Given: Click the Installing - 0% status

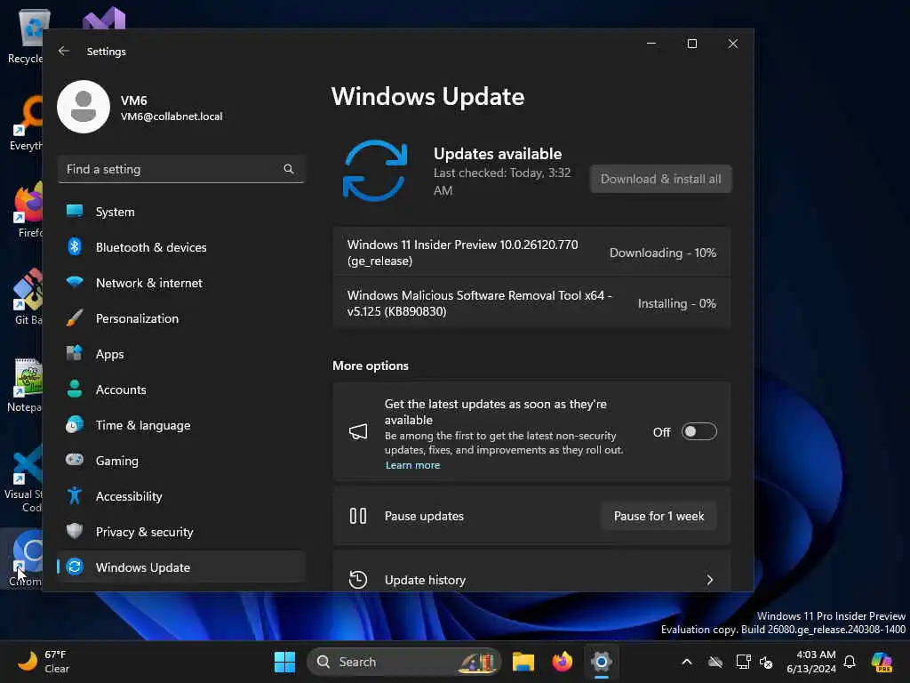Looking at the screenshot, I should [676, 303].
